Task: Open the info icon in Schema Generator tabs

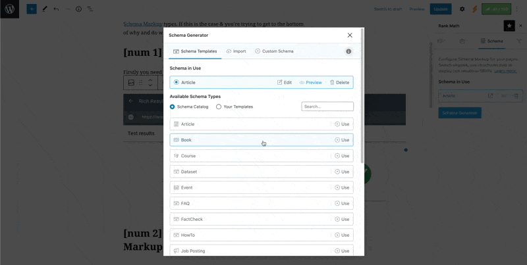Action: click(348, 51)
